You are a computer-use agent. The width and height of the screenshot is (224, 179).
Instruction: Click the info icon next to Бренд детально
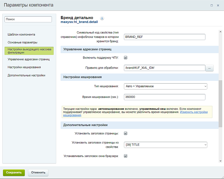click(x=102, y=18)
